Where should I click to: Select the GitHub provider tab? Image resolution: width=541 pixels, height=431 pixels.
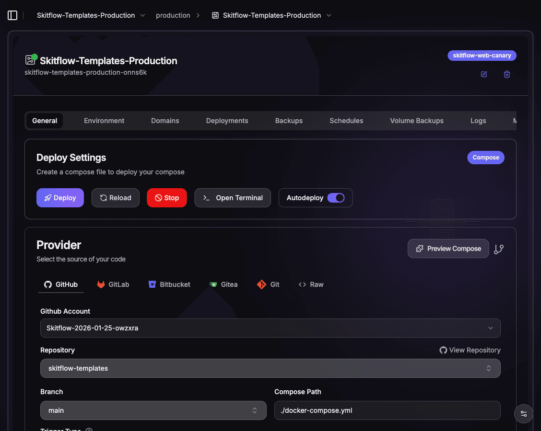point(61,284)
